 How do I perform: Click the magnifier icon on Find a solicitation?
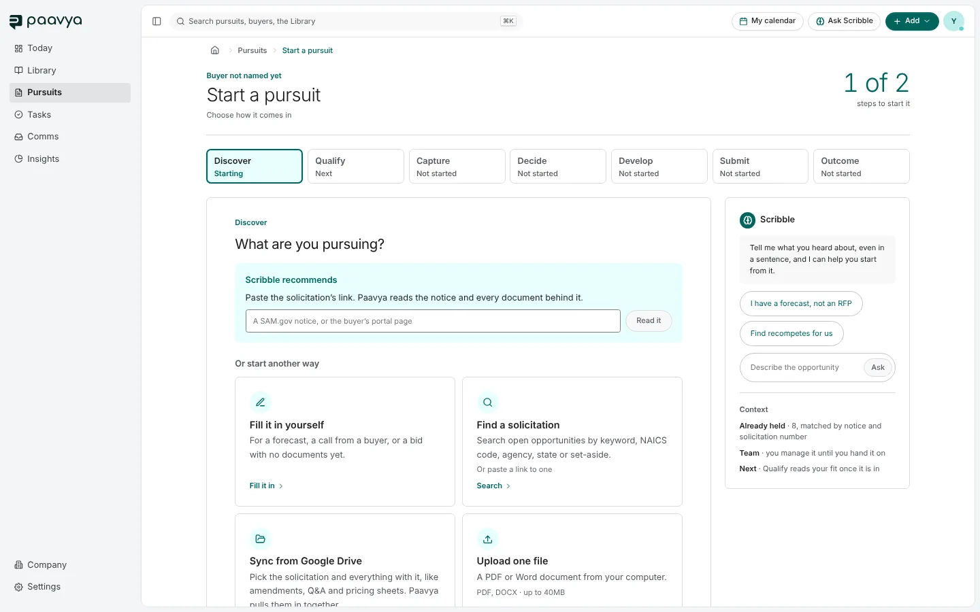pos(487,403)
